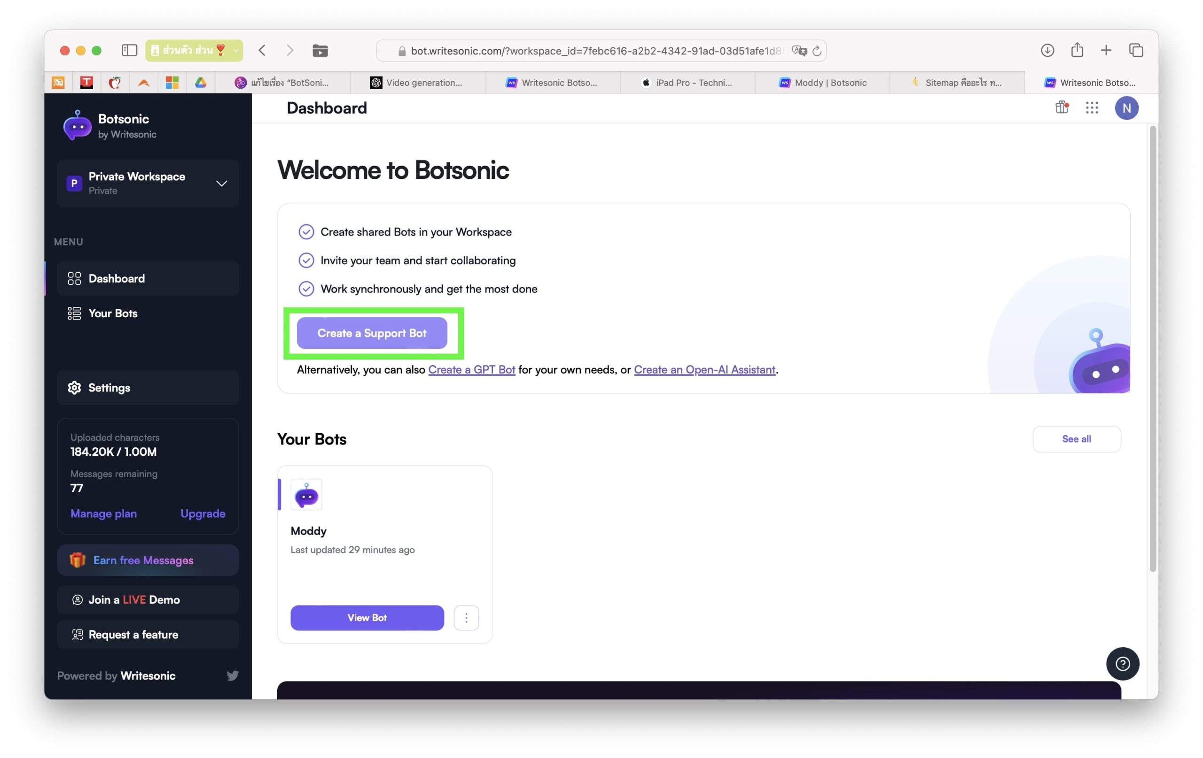
Task: Click the Twitter bird icon
Action: 232,675
